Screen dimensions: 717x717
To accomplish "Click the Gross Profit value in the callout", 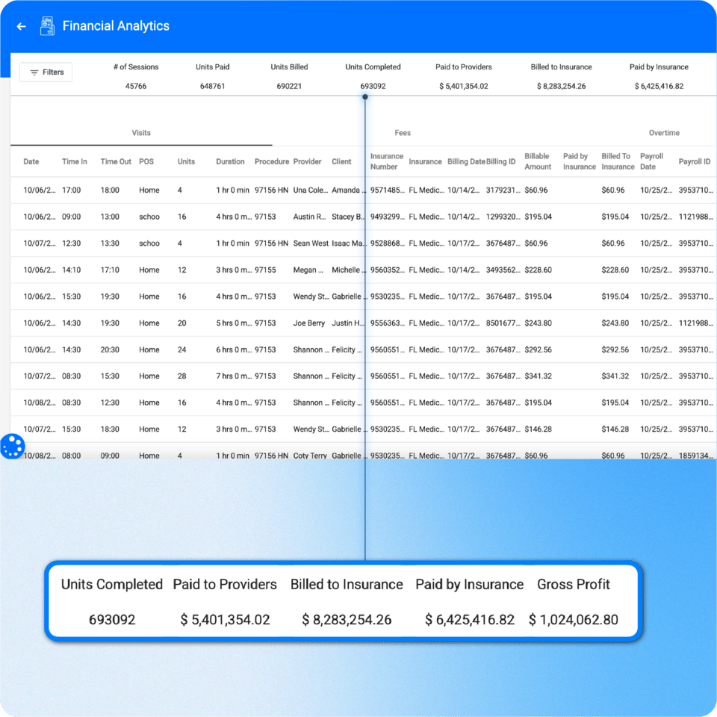I will 574,618.
